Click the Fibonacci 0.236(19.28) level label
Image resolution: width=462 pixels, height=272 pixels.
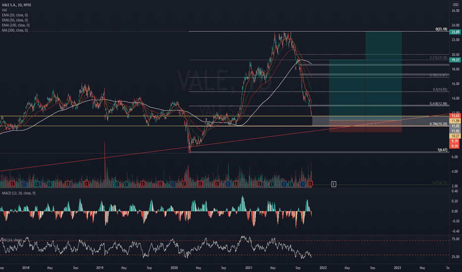[x=438, y=58]
